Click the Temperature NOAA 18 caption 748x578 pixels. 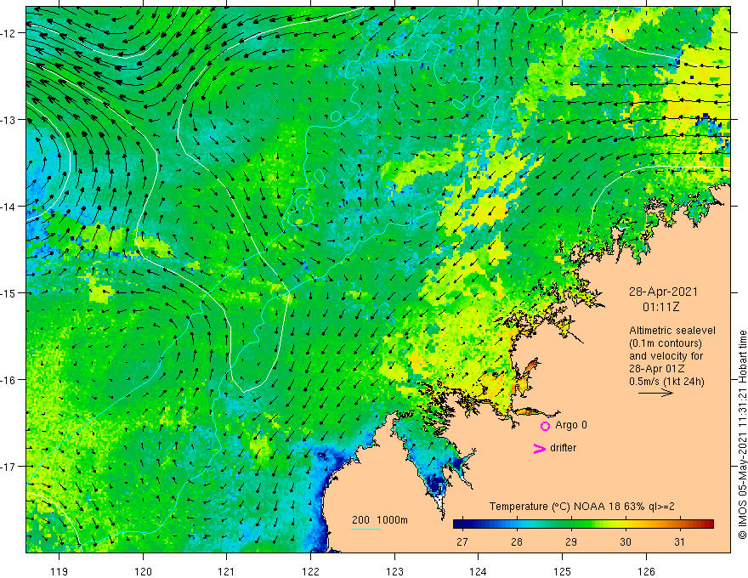[582, 507]
